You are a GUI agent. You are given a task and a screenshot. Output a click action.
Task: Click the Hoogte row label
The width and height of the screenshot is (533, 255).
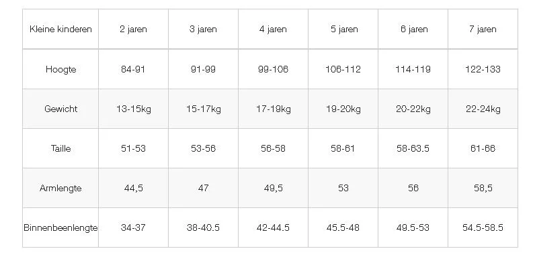[60, 69]
